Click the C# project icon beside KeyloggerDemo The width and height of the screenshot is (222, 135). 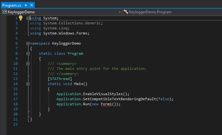(4, 12)
